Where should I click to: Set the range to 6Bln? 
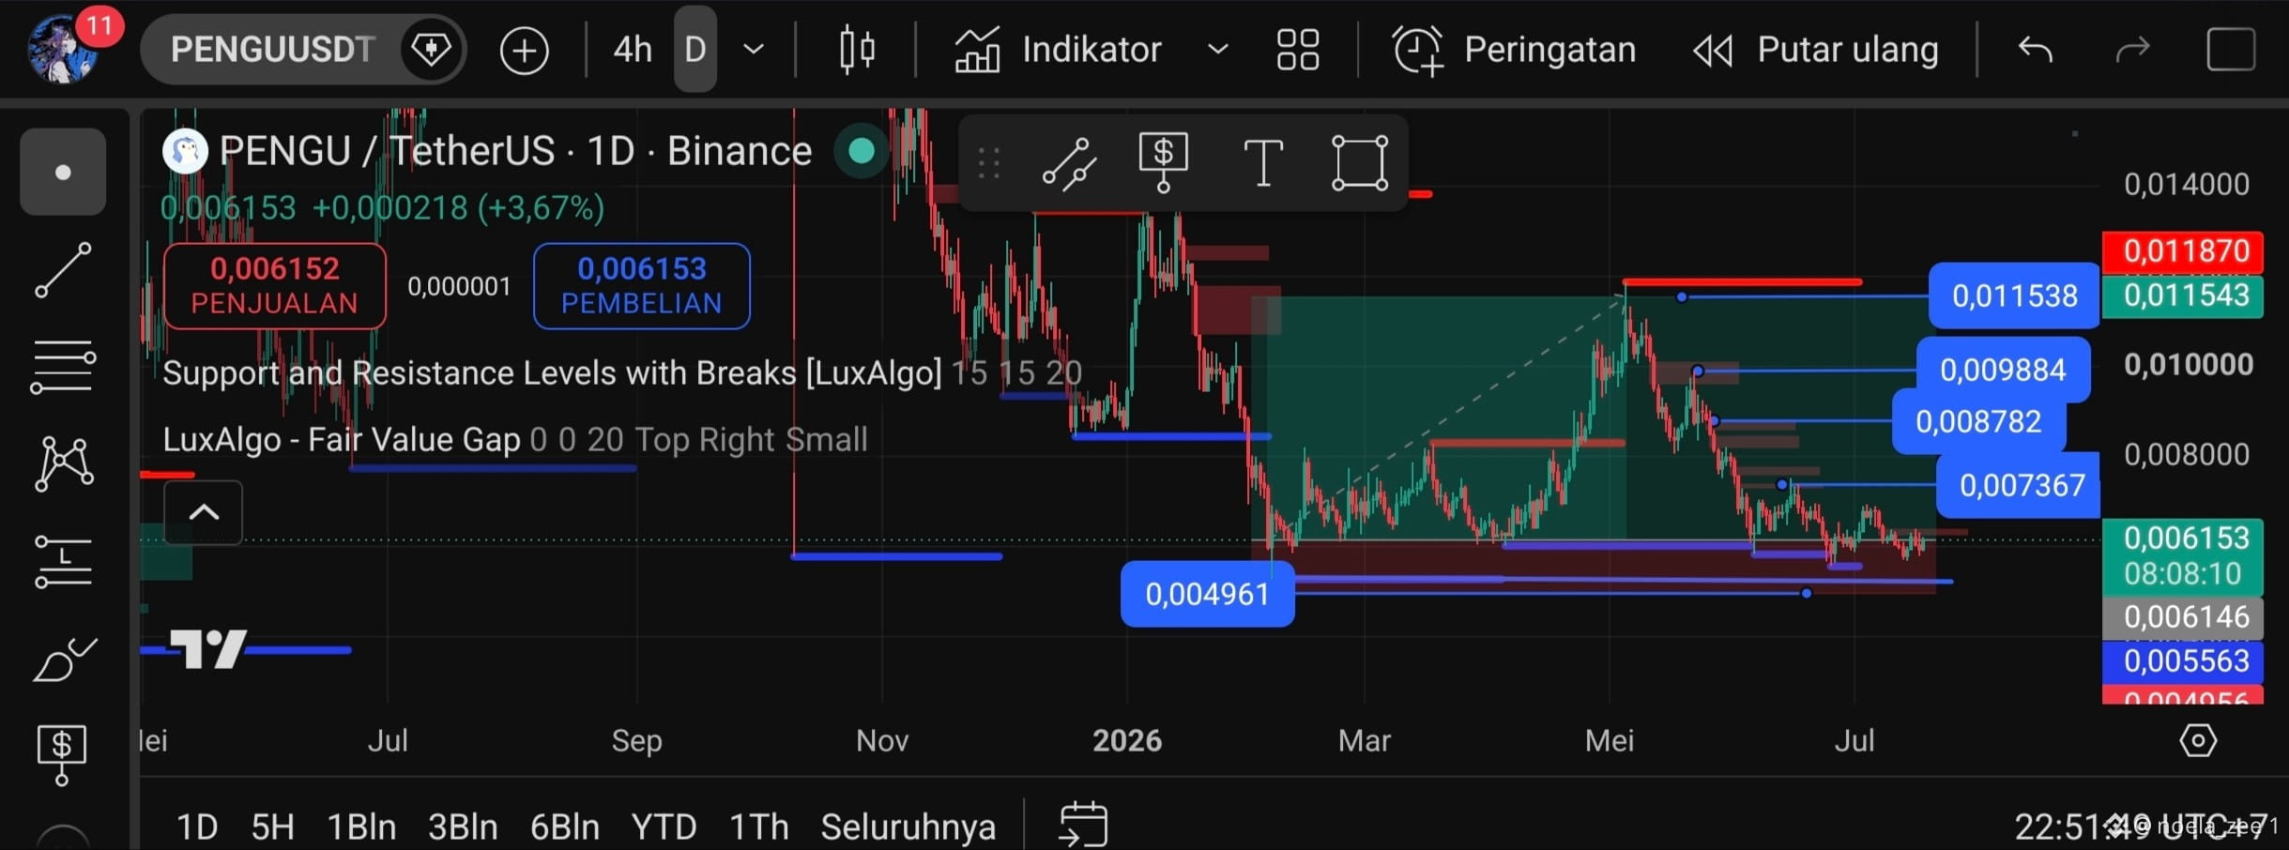pyautogui.click(x=564, y=827)
